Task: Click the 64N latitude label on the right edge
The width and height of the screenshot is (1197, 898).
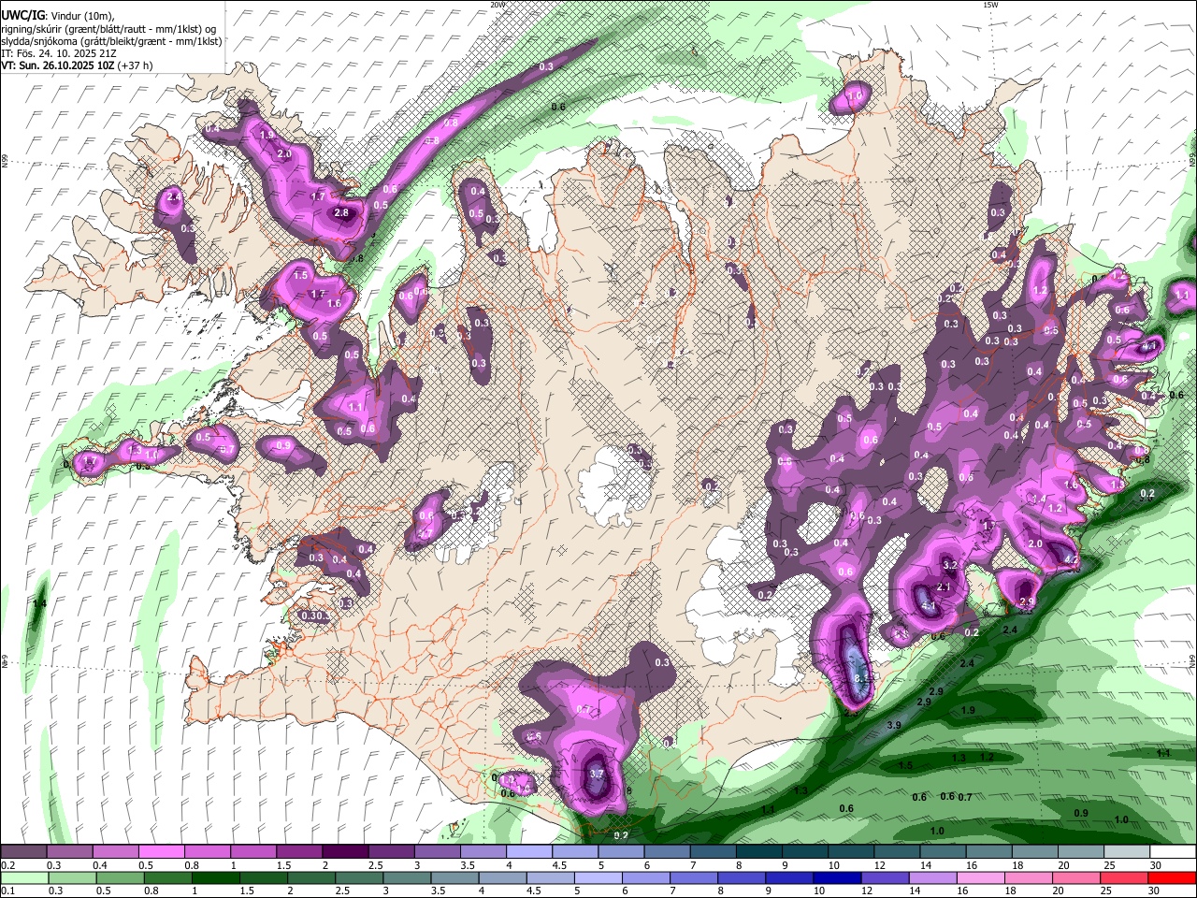Action: (x=1192, y=659)
